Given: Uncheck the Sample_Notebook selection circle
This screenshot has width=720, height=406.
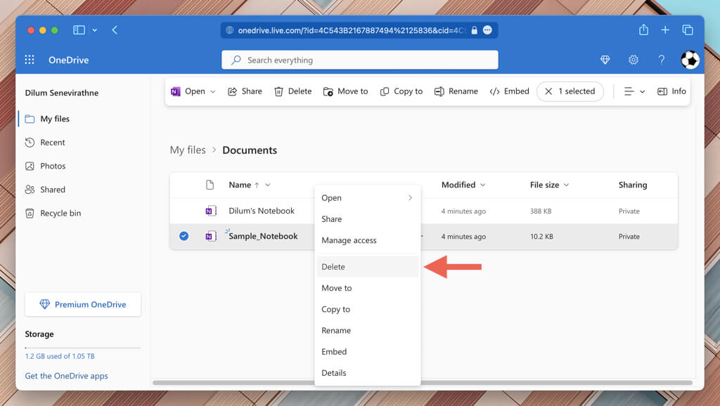Looking at the screenshot, I should coord(184,237).
